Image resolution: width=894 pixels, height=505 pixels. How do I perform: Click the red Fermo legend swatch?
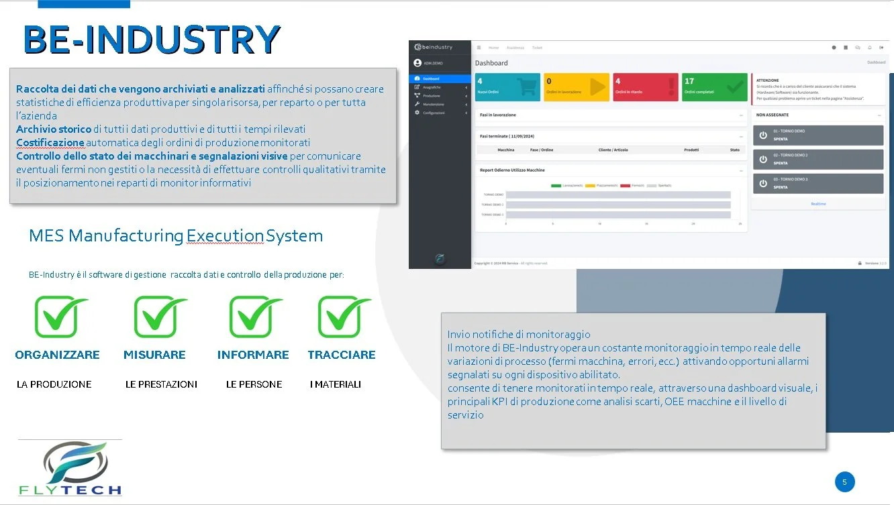625,185
